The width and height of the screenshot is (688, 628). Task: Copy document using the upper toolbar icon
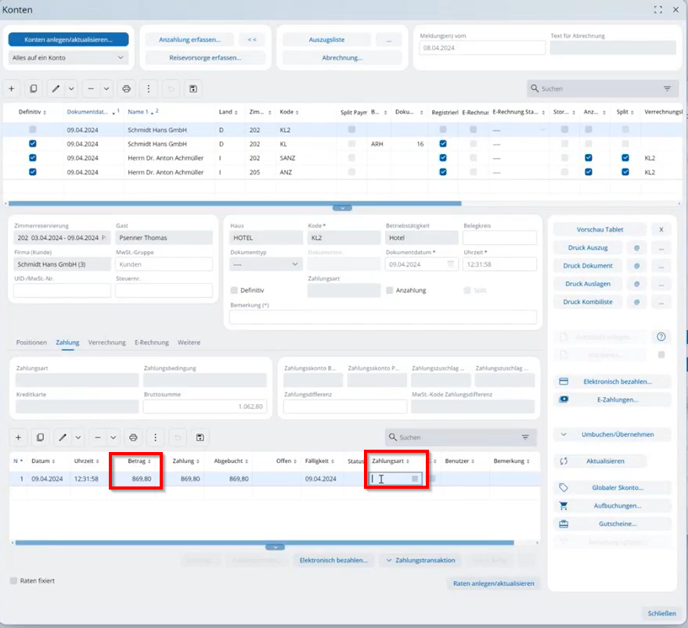[34, 89]
